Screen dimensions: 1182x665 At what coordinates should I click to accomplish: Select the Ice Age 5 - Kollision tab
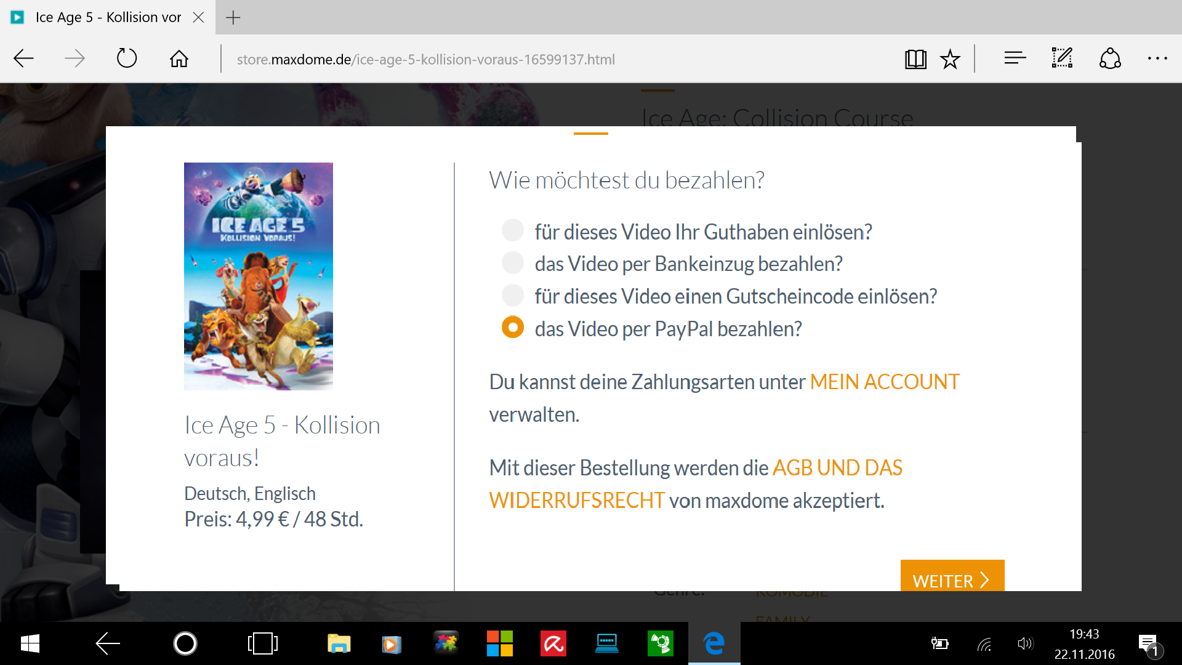[108, 17]
